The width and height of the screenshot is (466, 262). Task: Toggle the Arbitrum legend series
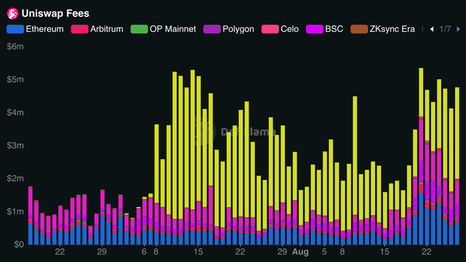[x=97, y=29]
